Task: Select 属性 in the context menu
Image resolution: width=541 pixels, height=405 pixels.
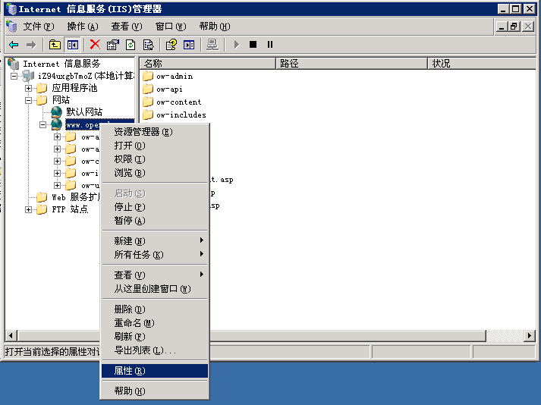Action: pyautogui.click(x=129, y=371)
